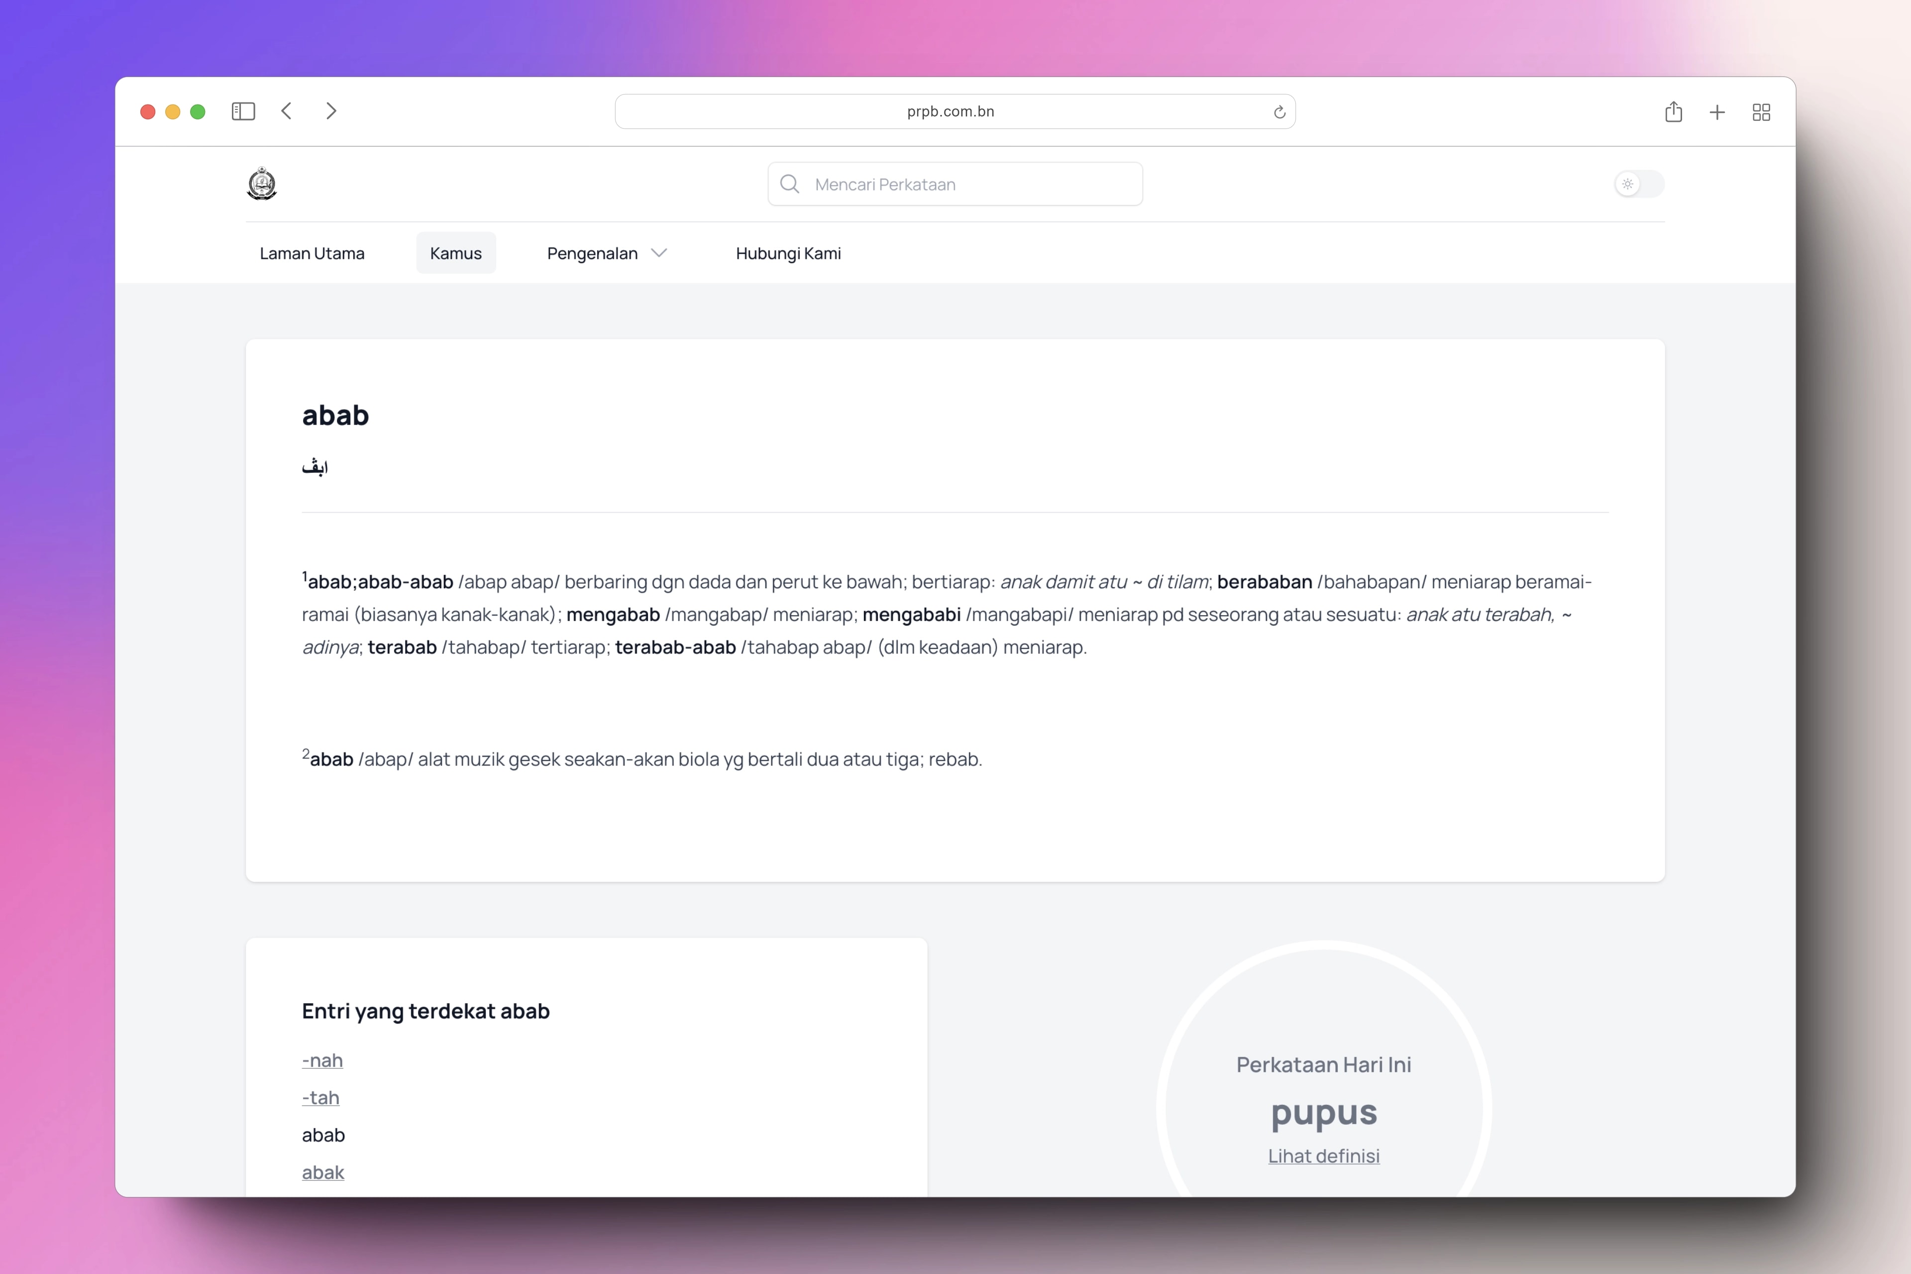The height and width of the screenshot is (1274, 1911).
Task: Minimize the window with the yellow button
Action: point(173,112)
